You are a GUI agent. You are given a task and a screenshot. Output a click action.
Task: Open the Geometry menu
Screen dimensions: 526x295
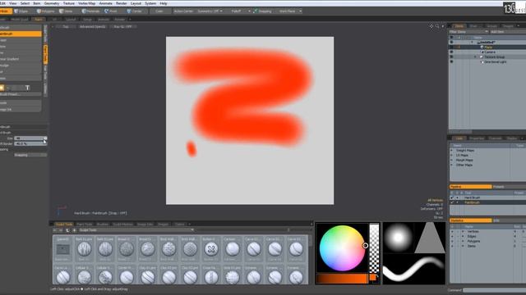pyautogui.click(x=52, y=3)
